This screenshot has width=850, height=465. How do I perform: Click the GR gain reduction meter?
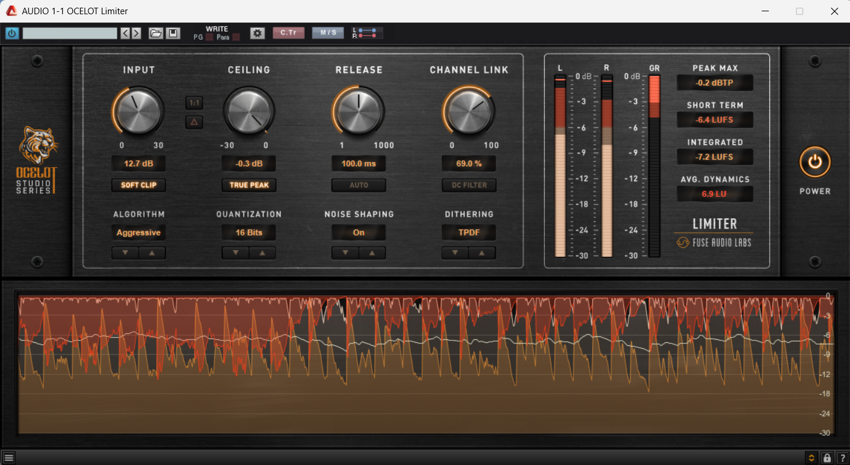tap(654, 166)
